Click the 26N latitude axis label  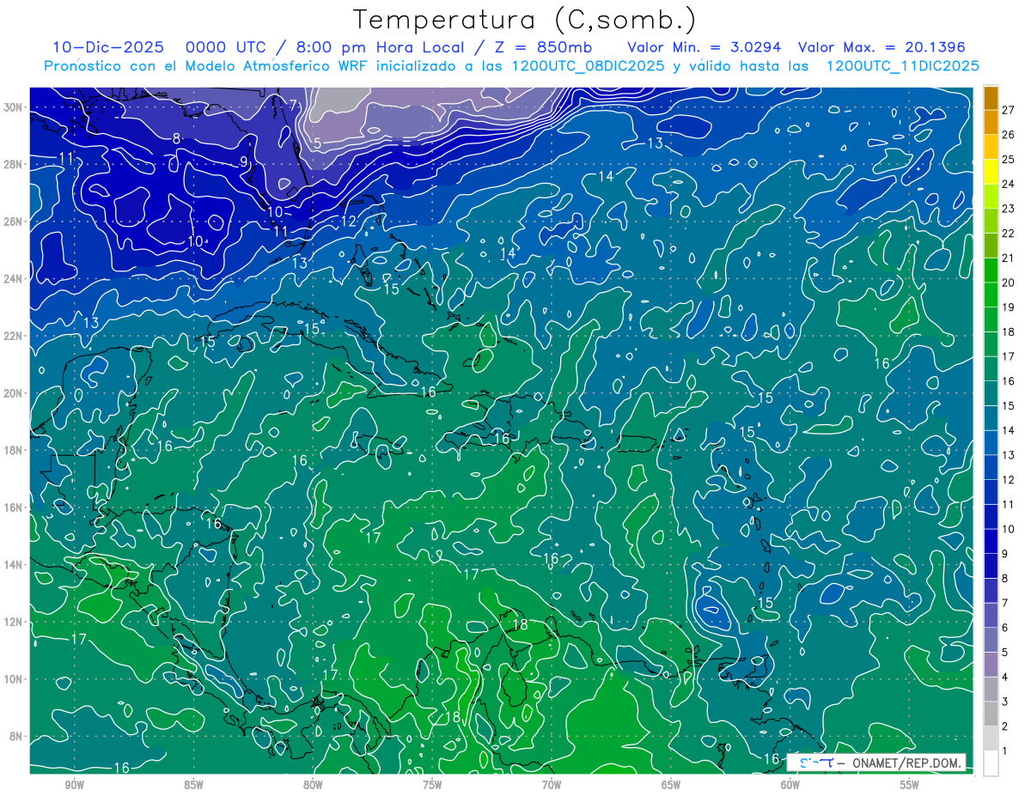click(x=15, y=222)
